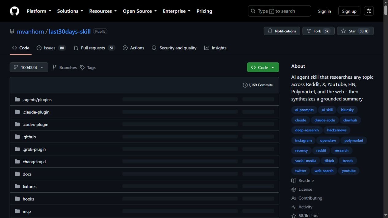Click the scale icon beside License
Image resolution: width=388 pixels, height=218 pixels.
pos(294,190)
